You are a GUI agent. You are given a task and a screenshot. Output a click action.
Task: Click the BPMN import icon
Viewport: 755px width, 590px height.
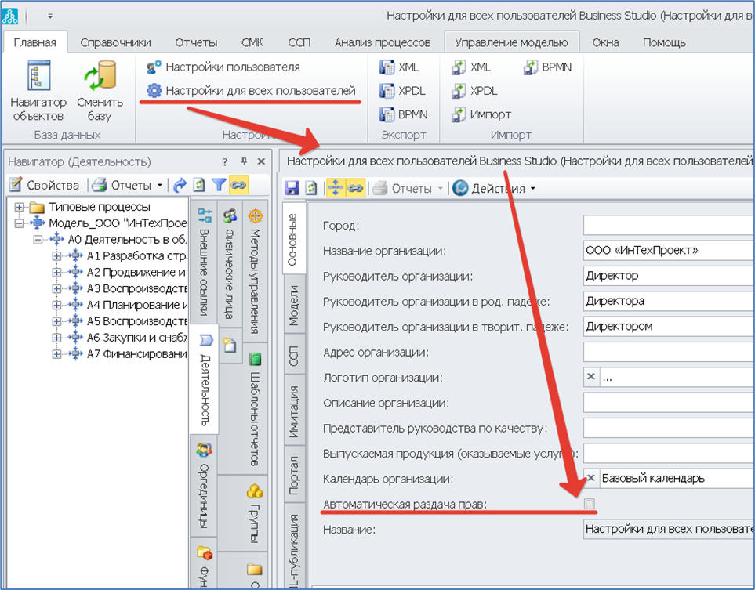[531, 67]
